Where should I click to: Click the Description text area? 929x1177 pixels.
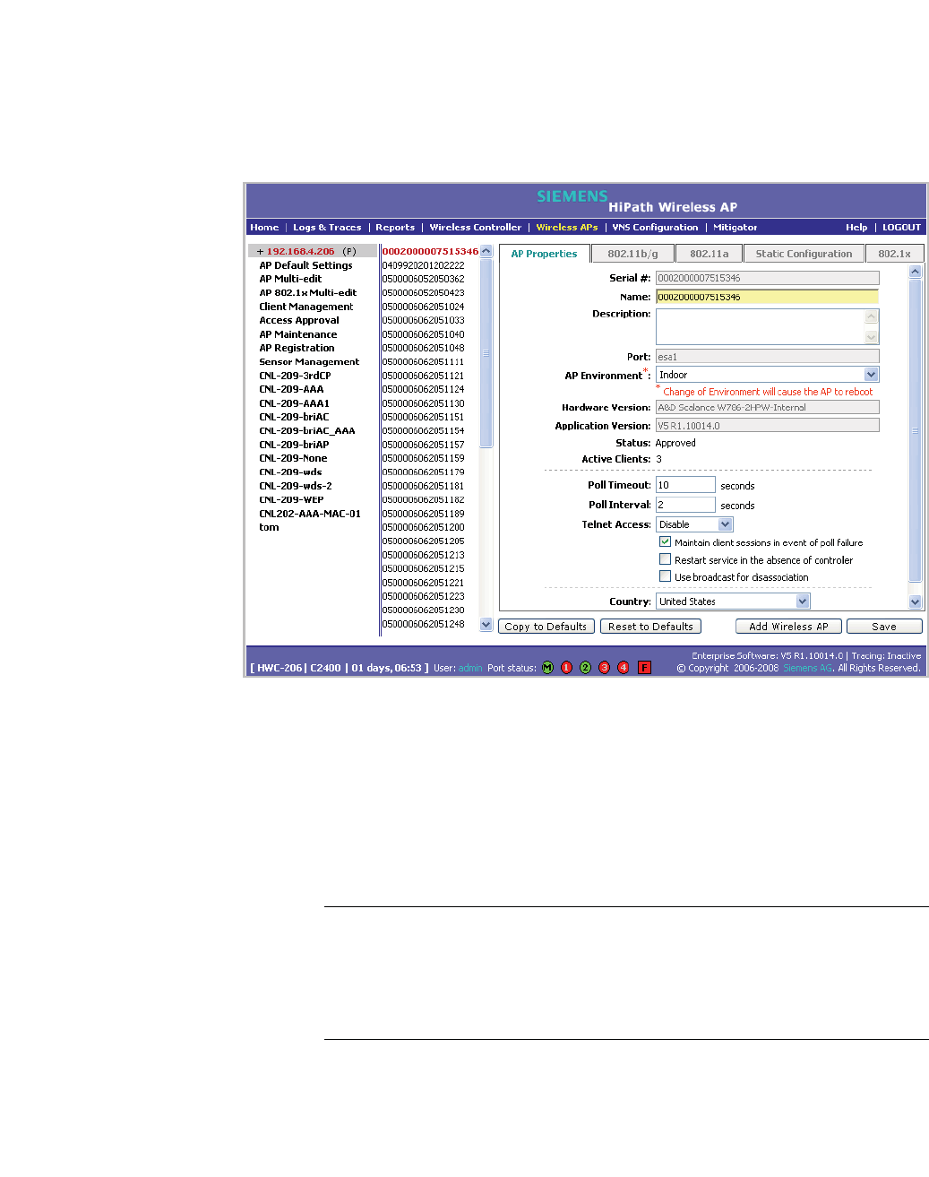761,326
